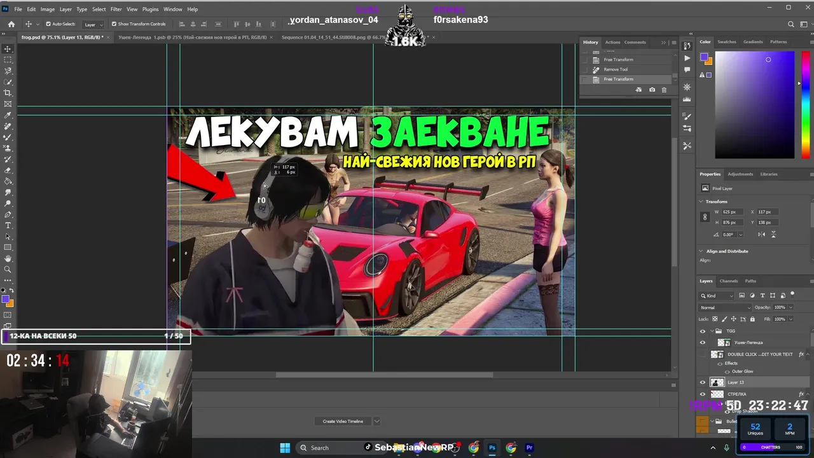The image size is (814, 458).
Task: Switch to the Swatches tab
Action: pos(727,42)
